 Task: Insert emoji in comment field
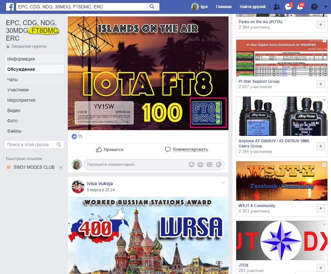[192, 165]
